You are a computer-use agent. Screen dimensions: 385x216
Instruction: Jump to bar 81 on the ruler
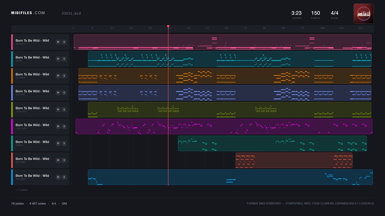tap(265, 28)
